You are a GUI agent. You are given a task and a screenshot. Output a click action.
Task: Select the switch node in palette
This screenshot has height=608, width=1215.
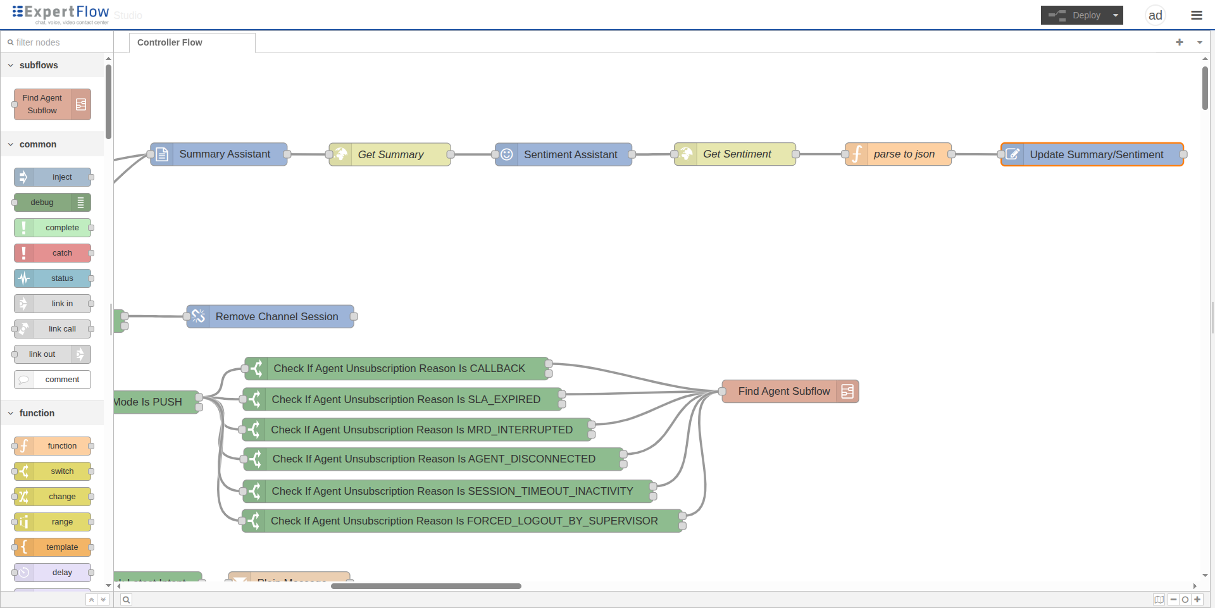click(53, 471)
